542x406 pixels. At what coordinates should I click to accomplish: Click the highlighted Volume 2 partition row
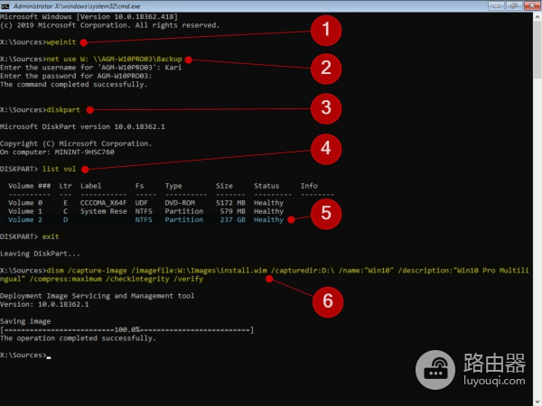coord(145,220)
